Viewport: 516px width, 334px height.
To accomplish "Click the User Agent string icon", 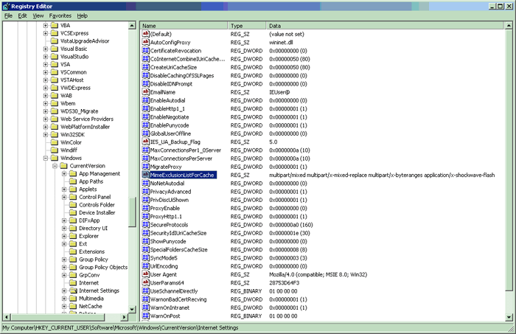I will tap(145, 274).
